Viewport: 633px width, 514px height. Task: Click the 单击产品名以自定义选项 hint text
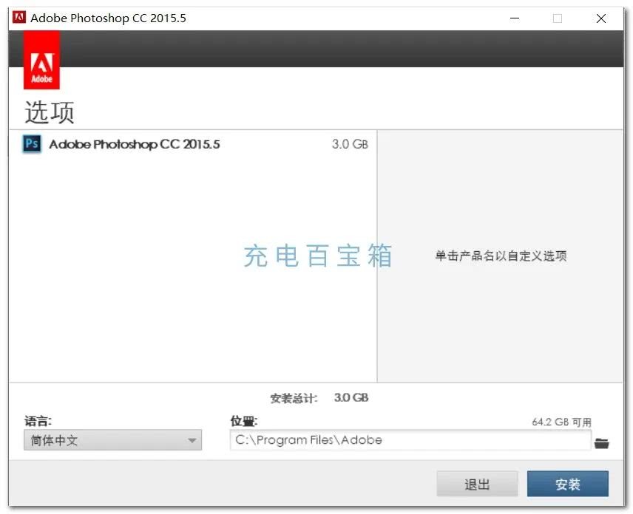coord(501,256)
